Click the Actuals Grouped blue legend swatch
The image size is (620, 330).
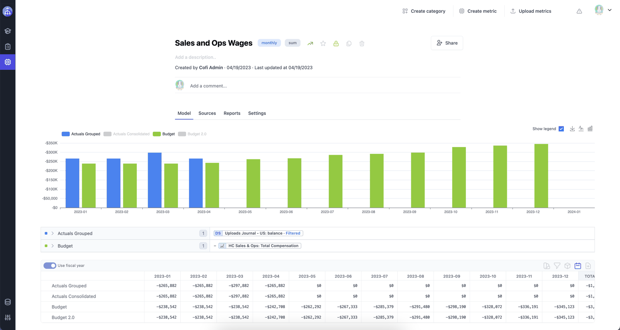click(x=66, y=134)
